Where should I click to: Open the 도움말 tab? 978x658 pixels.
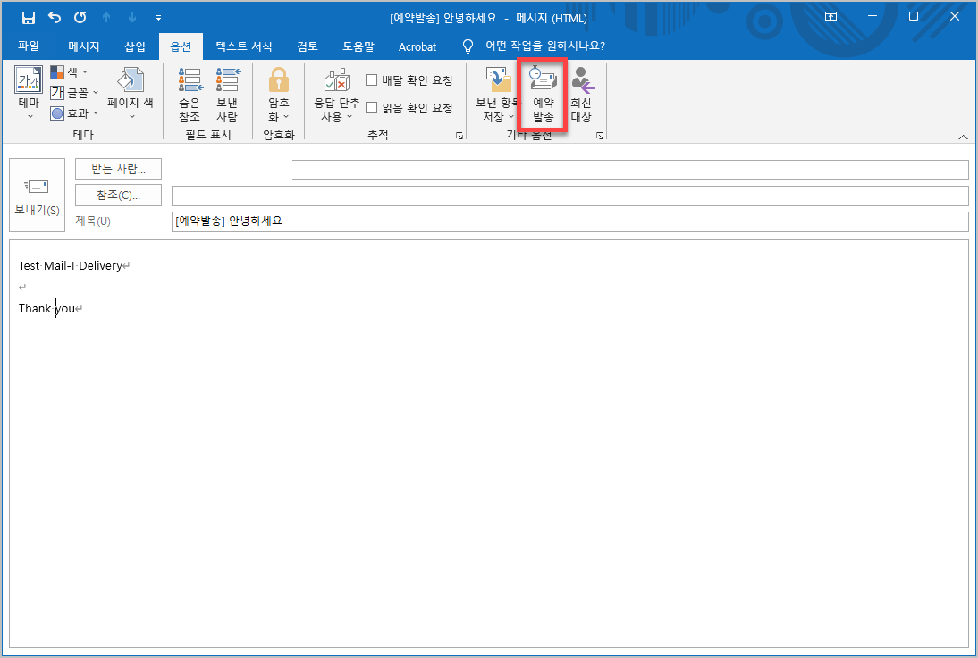click(x=358, y=46)
